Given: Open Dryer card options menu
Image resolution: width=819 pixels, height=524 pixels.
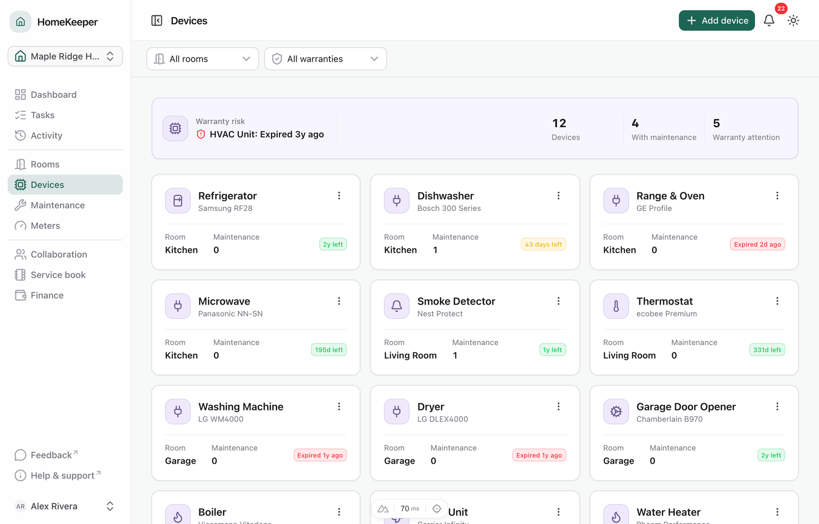Looking at the screenshot, I should (x=558, y=407).
